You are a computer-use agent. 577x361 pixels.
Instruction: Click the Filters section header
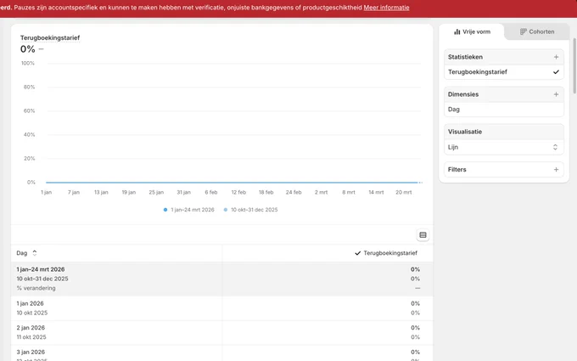click(x=503, y=169)
